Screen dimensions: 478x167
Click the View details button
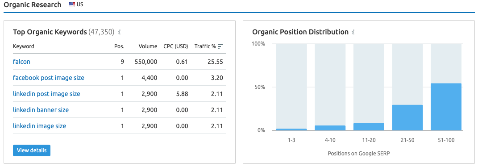click(32, 150)
